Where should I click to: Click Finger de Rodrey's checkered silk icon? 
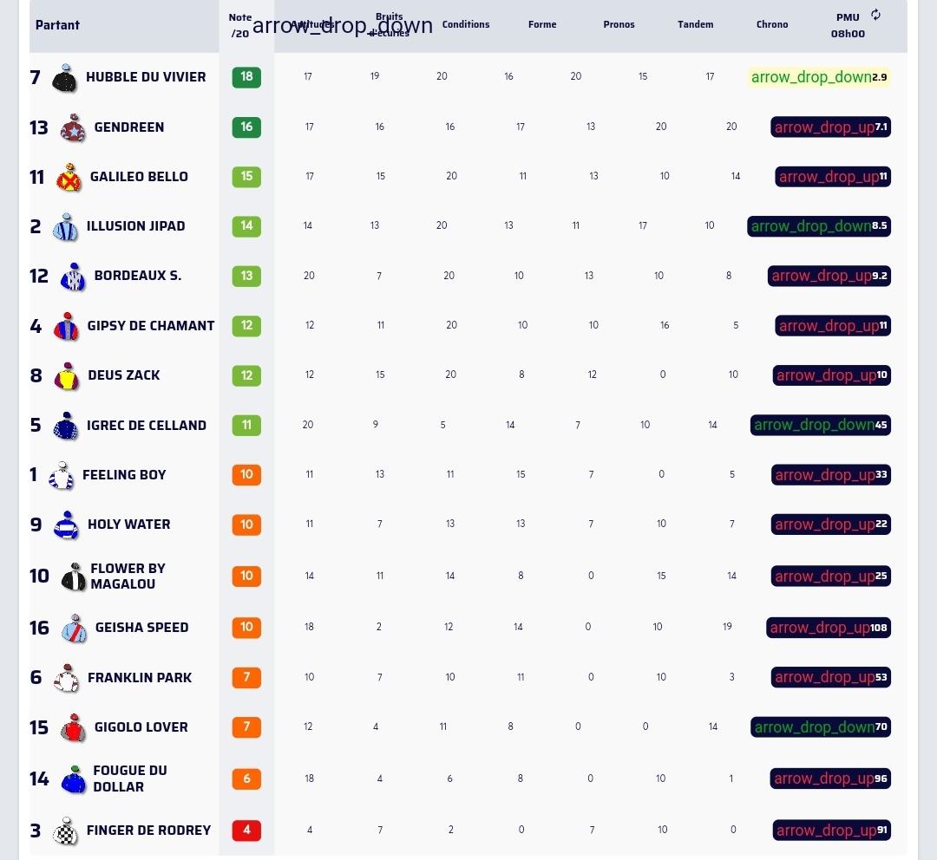pyautogui.click(x=65, y=831)
